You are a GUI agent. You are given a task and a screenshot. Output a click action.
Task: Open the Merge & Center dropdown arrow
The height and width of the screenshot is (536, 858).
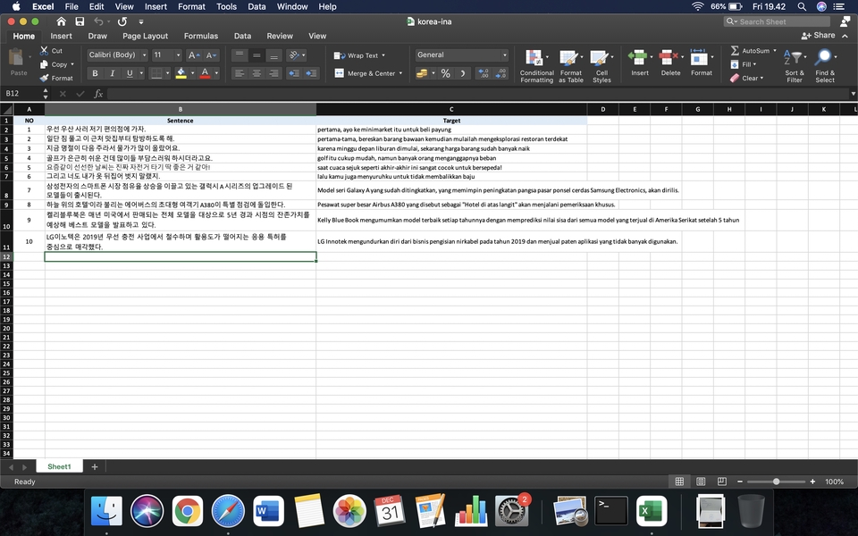[400, 73]
